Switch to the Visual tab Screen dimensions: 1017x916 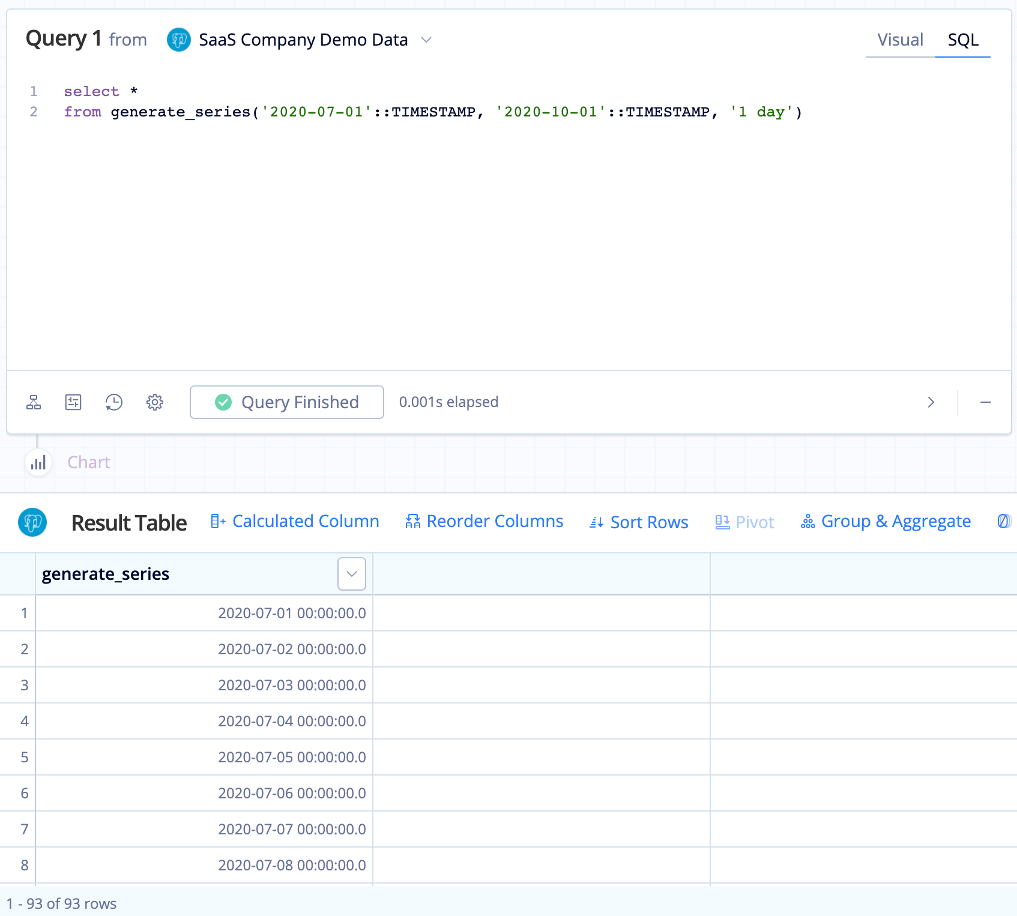900,40
